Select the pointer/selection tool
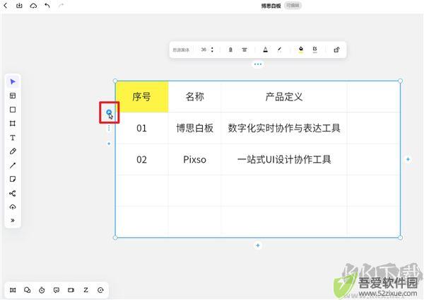424x300 pixels. pyautogui.click(x=13, y=81)
